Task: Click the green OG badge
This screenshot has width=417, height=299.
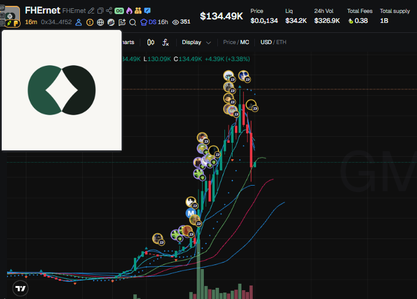Action: (x=119, y=11)
